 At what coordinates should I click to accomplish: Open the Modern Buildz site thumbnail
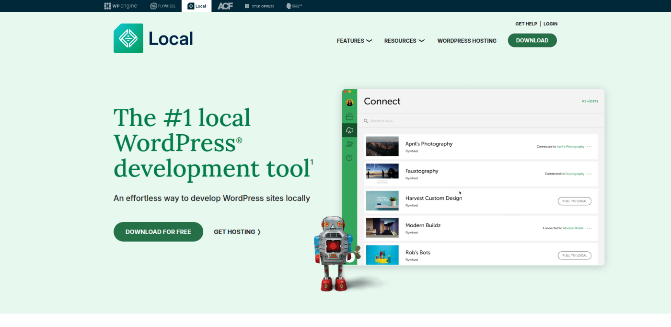(382, 228)
